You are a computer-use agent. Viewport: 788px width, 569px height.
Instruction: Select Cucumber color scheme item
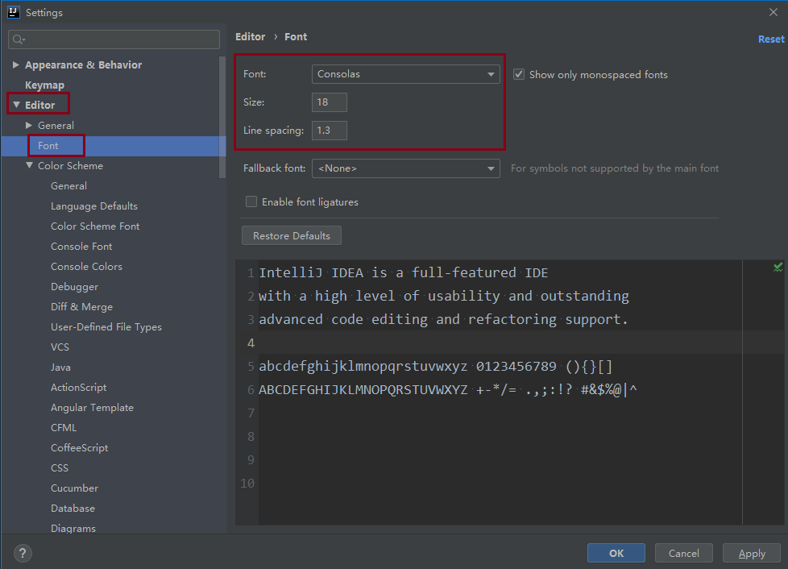(x=74, y=488)
